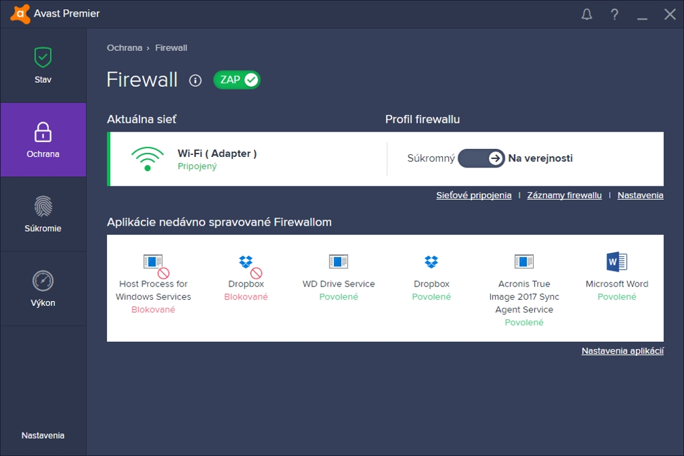Toggle the Firewall ZAP switch off
Screen dimensions: 684x456
point(237,80)
